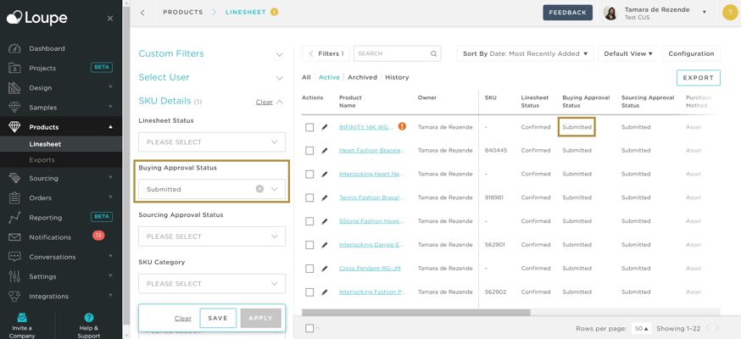Click the Samples gem icon
This screenshot has height=339, width=741.
tap(14, 108)
